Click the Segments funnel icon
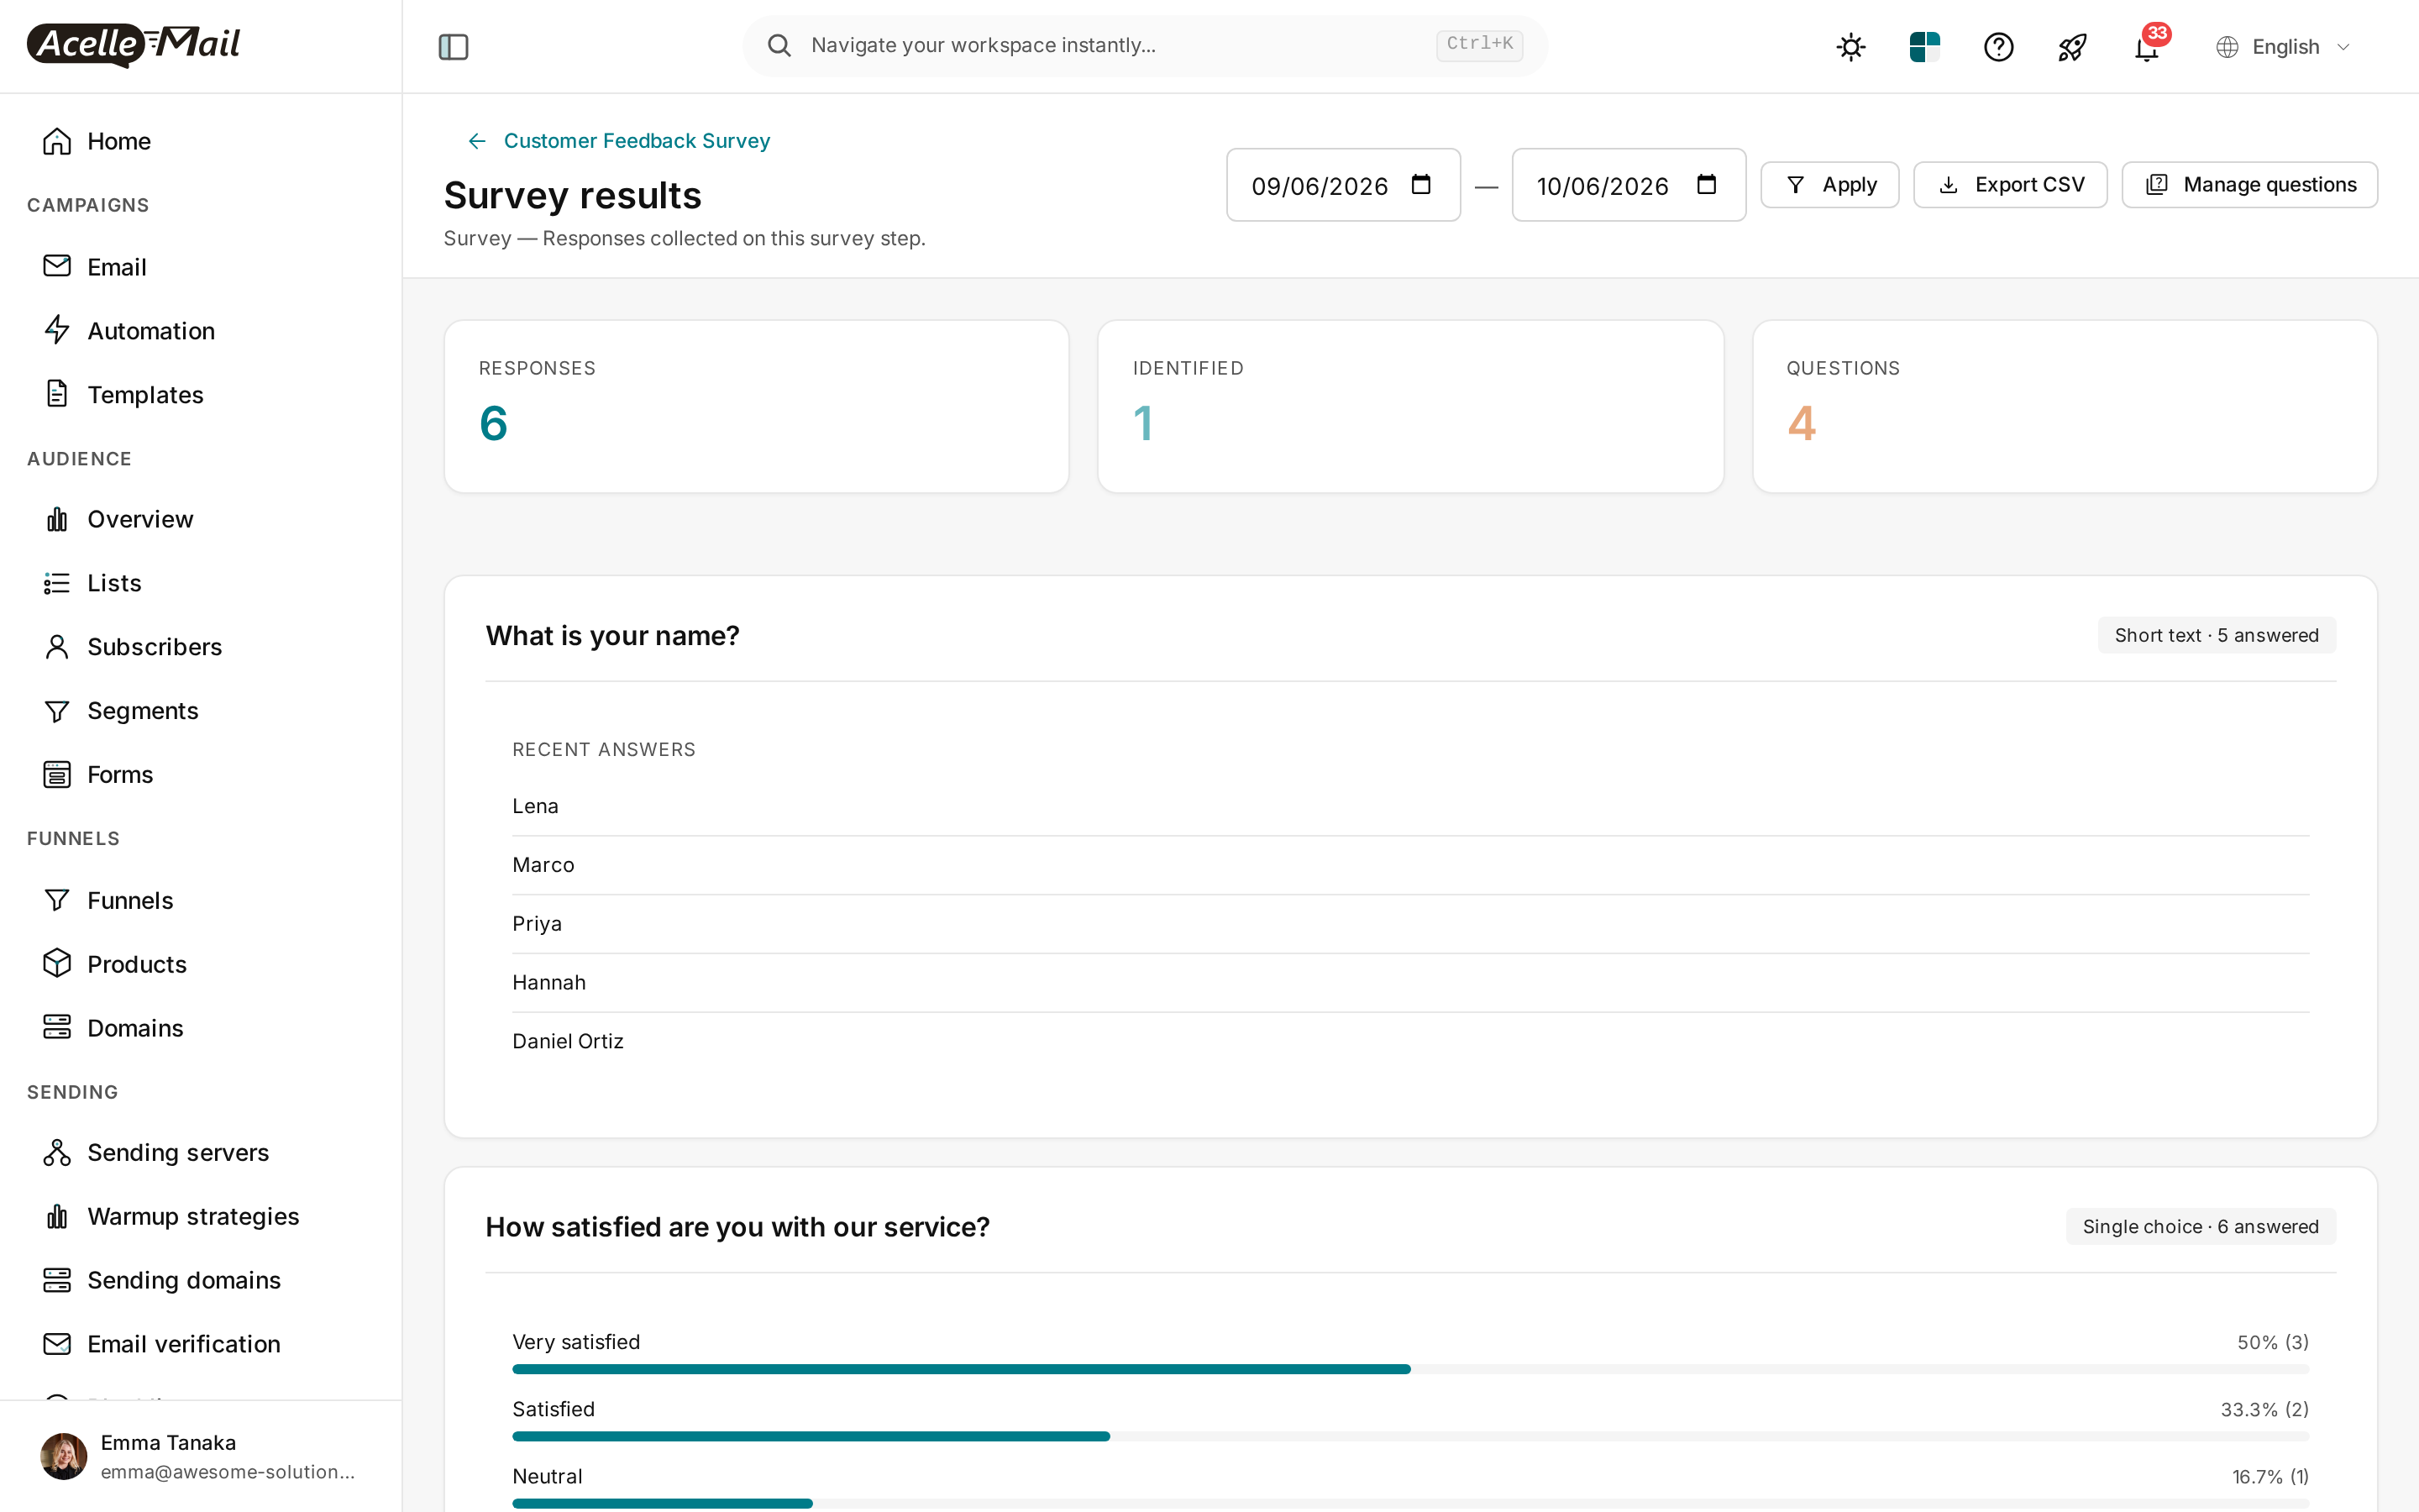This screenshot has height=1512, width=2419. (57, 711)
